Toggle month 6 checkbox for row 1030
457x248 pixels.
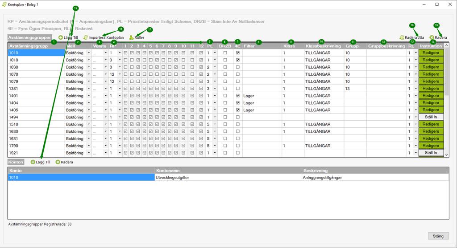click(x=157, y=67)
